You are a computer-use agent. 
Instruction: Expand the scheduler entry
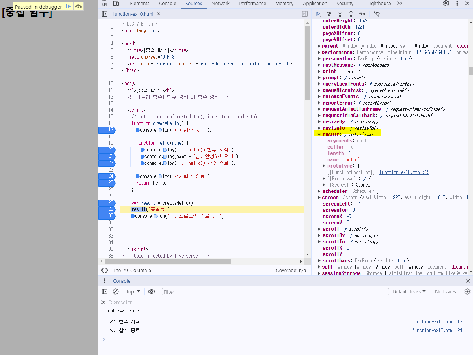(319, 191)
